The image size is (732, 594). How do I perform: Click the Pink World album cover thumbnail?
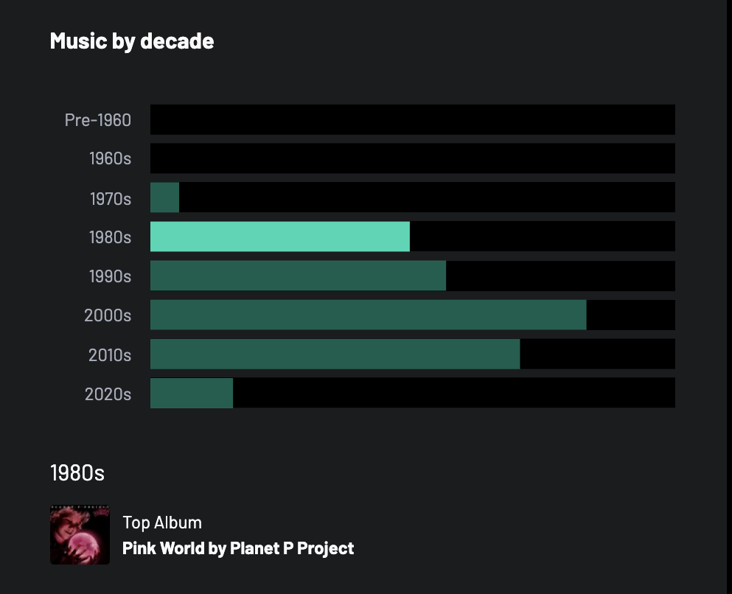pyautogui.click(x=80, y=535)
